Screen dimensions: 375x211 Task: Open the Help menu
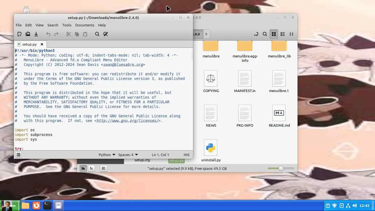(x=102, y=25)
